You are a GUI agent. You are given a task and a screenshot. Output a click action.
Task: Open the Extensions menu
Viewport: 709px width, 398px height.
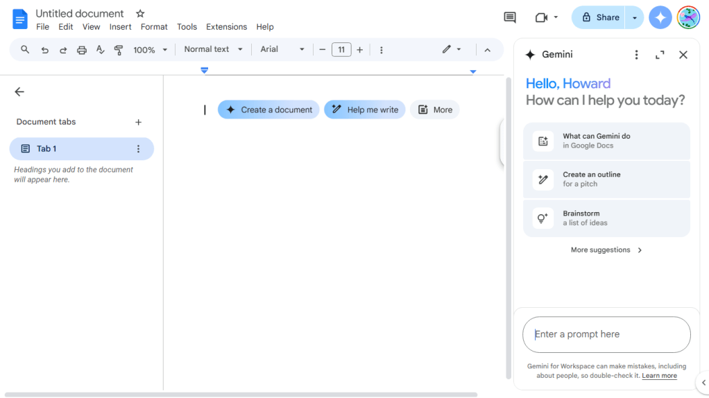226,27
